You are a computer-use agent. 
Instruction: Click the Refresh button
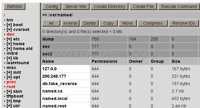pos(15,7)
